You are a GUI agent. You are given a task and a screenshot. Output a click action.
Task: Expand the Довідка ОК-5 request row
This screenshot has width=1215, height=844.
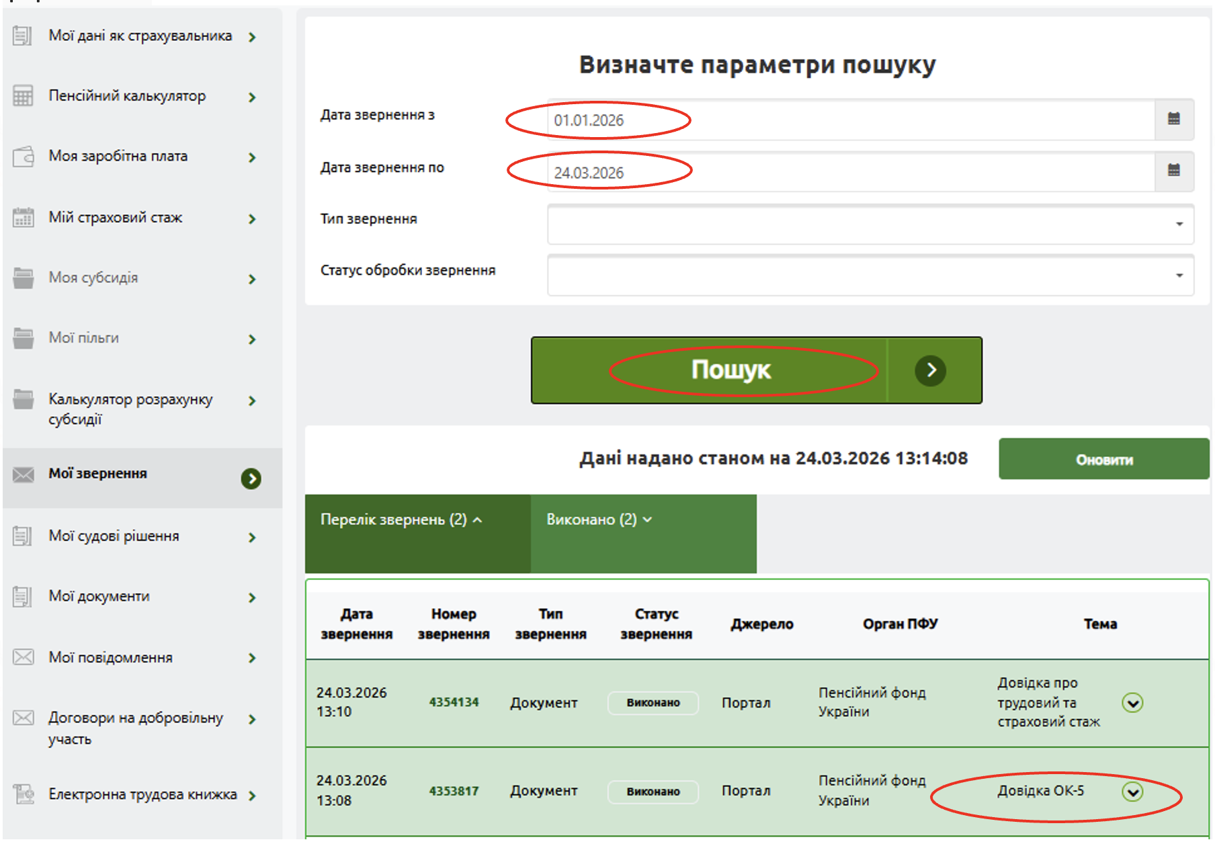click(x=1132, y=792)
